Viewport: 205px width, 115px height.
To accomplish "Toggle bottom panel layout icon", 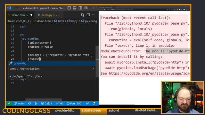I will [x=75, y=8].
